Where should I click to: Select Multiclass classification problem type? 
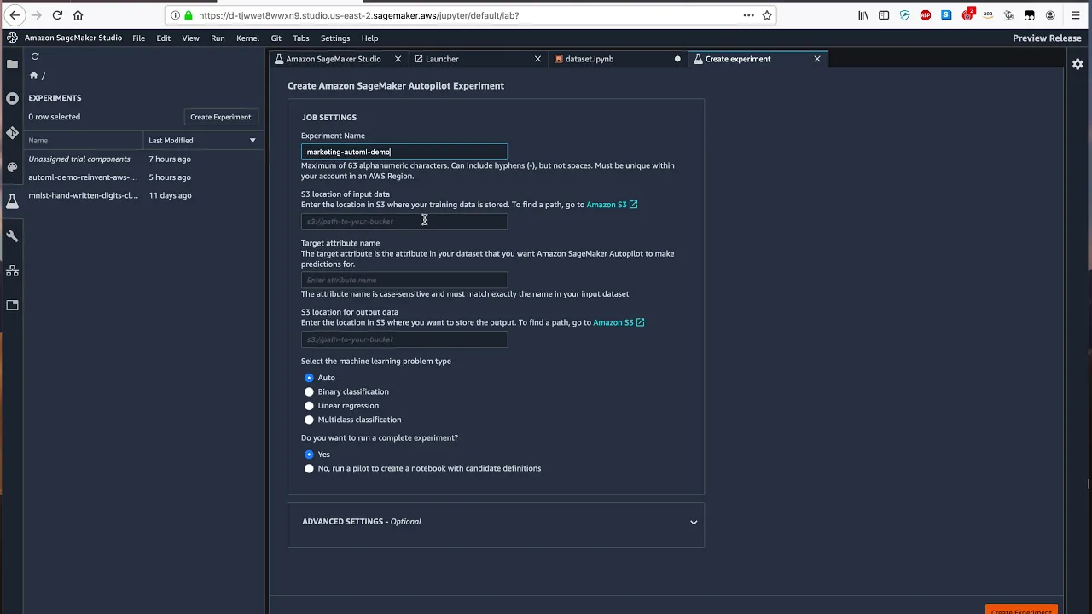(309, 420)
